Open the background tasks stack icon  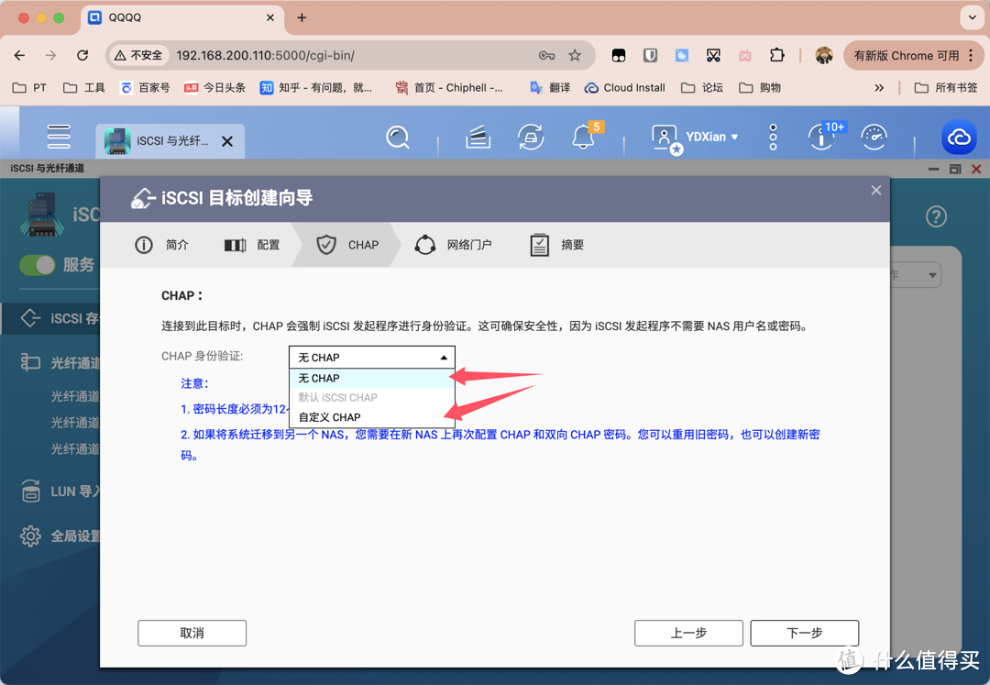(478, 138)
